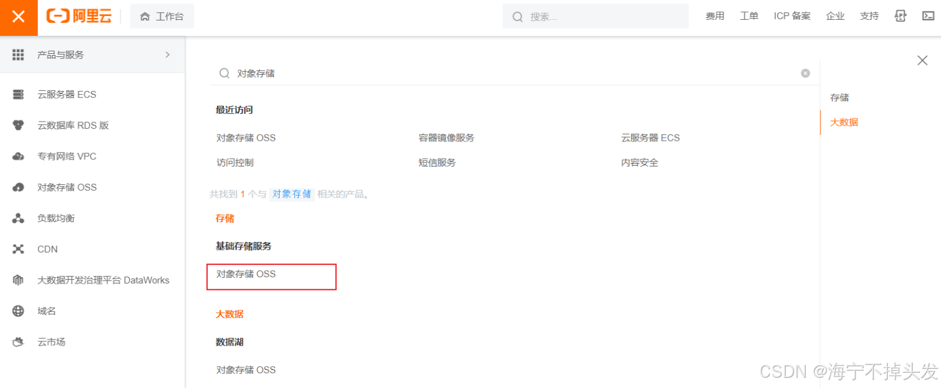This screenshot has width=941, height=388.
Task: Click the 云数据库 RDS database icon
Action: coord(19,125)
